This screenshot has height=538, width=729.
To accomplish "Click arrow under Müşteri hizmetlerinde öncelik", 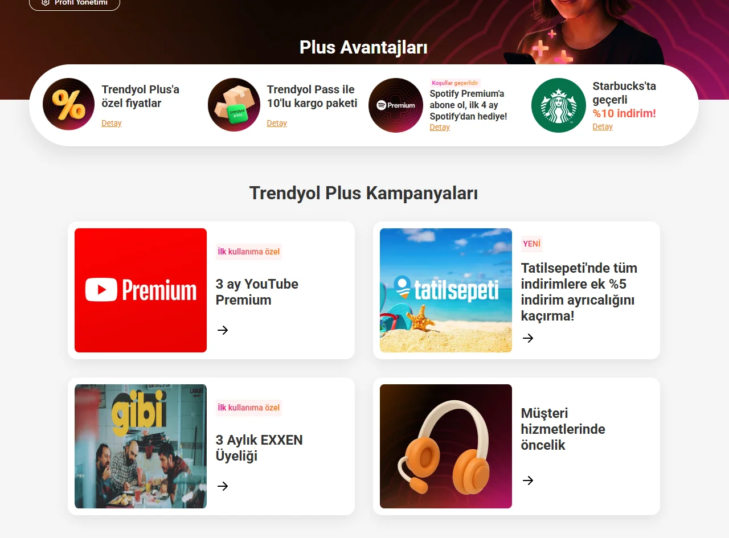I will tap(528, 480).
